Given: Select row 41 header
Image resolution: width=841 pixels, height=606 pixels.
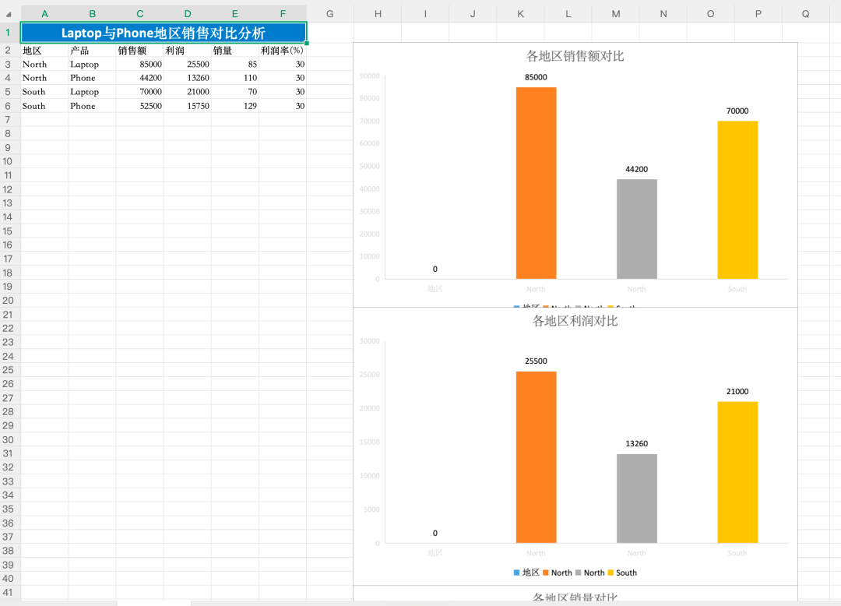Looking at the screenshot, I should click(x=8, y=593).
